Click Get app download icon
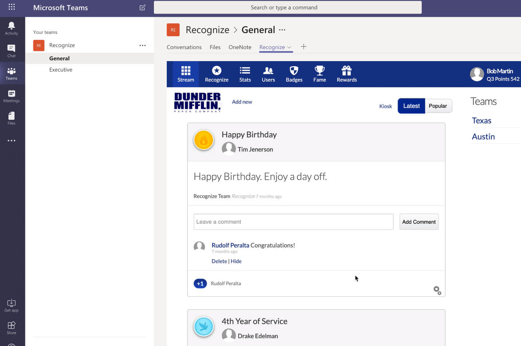This screenshot has height=346, width=521. [11, 306]
